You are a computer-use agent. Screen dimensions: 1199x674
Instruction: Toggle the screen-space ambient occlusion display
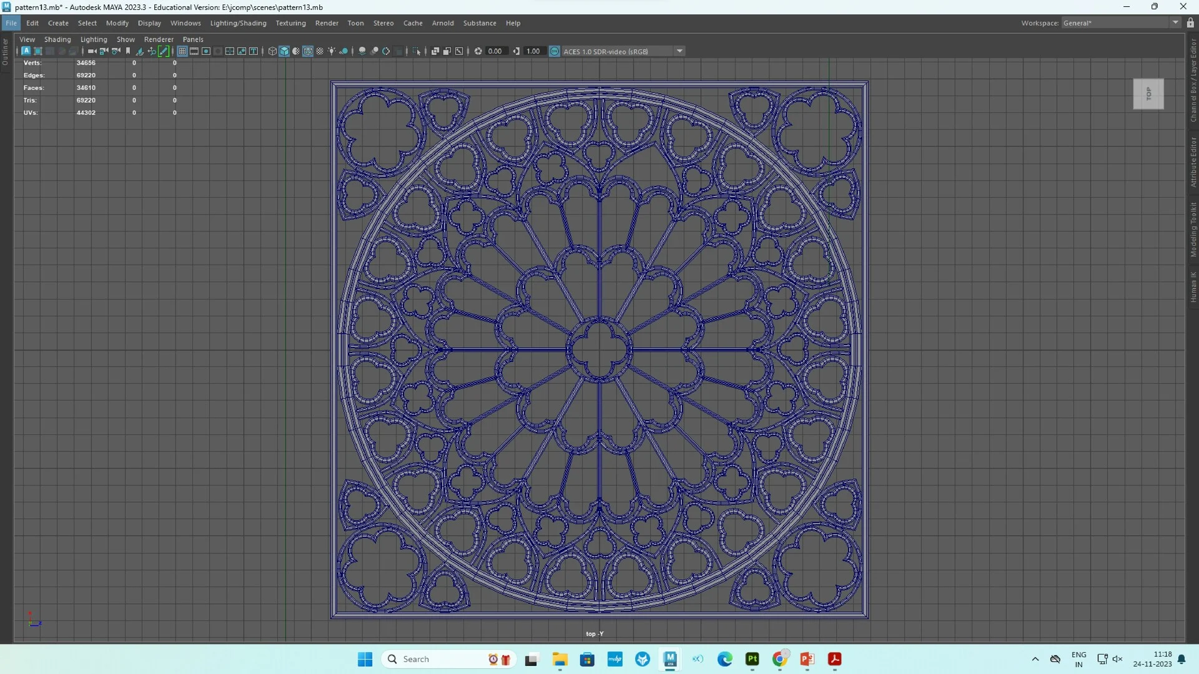pos(363,51)
